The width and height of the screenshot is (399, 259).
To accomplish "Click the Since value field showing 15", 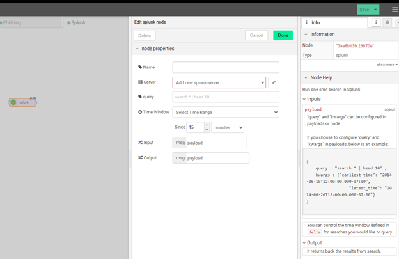I will pyautogui.click(x=195, y=127).
